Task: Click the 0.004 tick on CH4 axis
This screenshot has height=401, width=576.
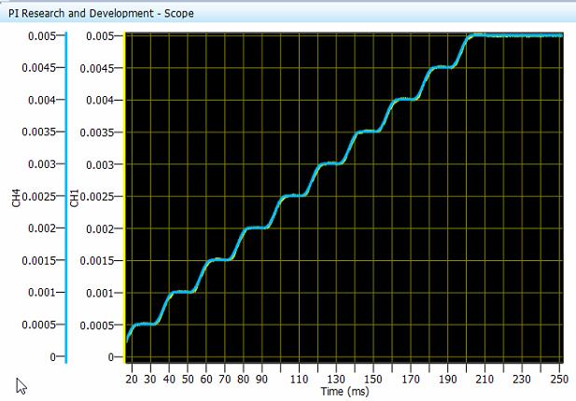Action: click(41, 100)
